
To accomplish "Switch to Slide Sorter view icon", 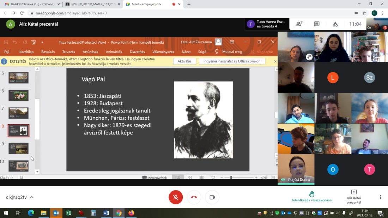I will (189, 177).
